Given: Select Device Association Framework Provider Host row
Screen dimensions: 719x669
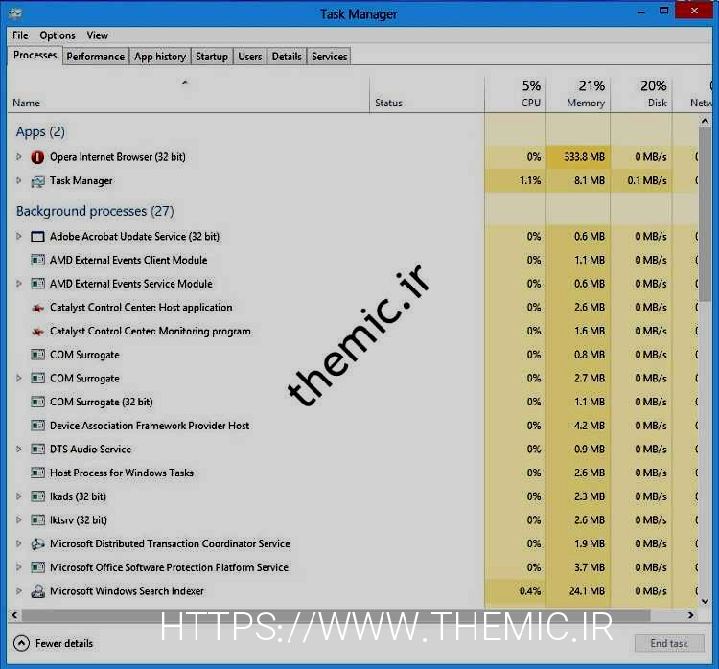Looking at the screenshot, I should pyautogui.click(x=353, y=426).
